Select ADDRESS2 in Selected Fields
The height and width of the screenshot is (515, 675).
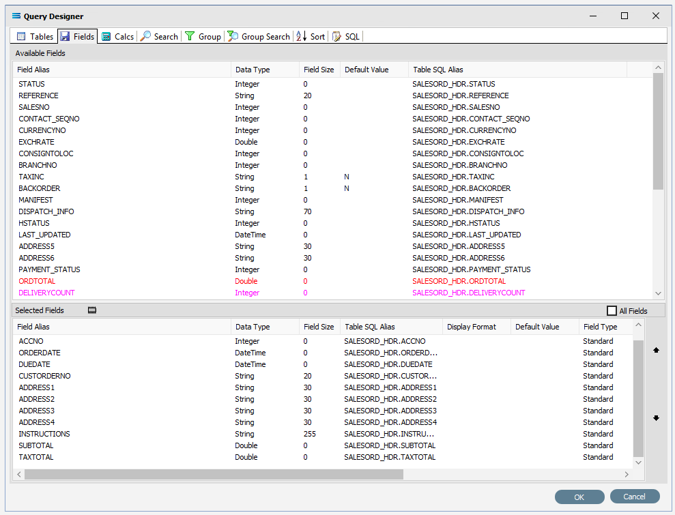[x=324, y=399]
